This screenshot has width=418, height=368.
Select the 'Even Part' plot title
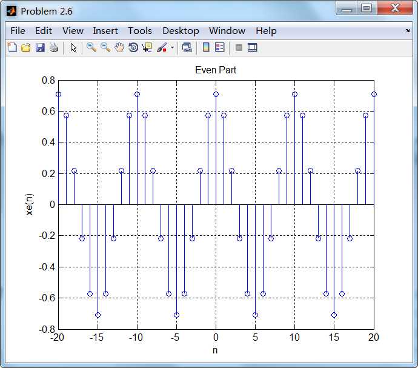click(216, 70)
